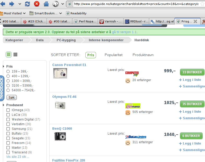This screenshot has width=205, height=162.
Task: Click the Computer City store logo
Action: click(x=132, y=74)
